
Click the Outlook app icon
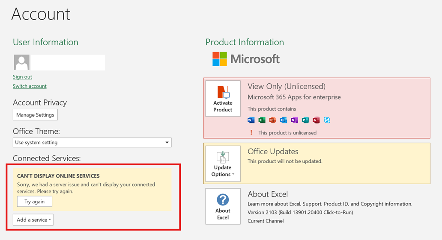tap(283, 120)
